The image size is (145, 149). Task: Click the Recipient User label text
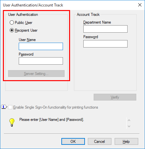point(26,30)
